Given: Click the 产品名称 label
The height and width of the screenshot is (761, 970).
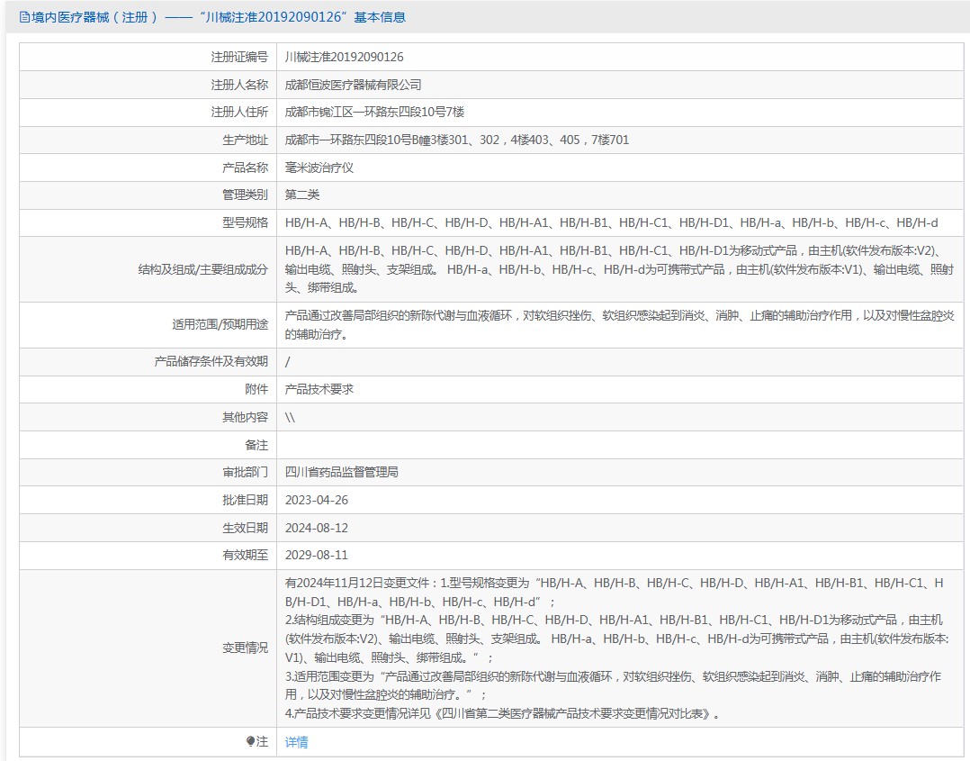Looking at the screenshot, I should pos(245,168).
